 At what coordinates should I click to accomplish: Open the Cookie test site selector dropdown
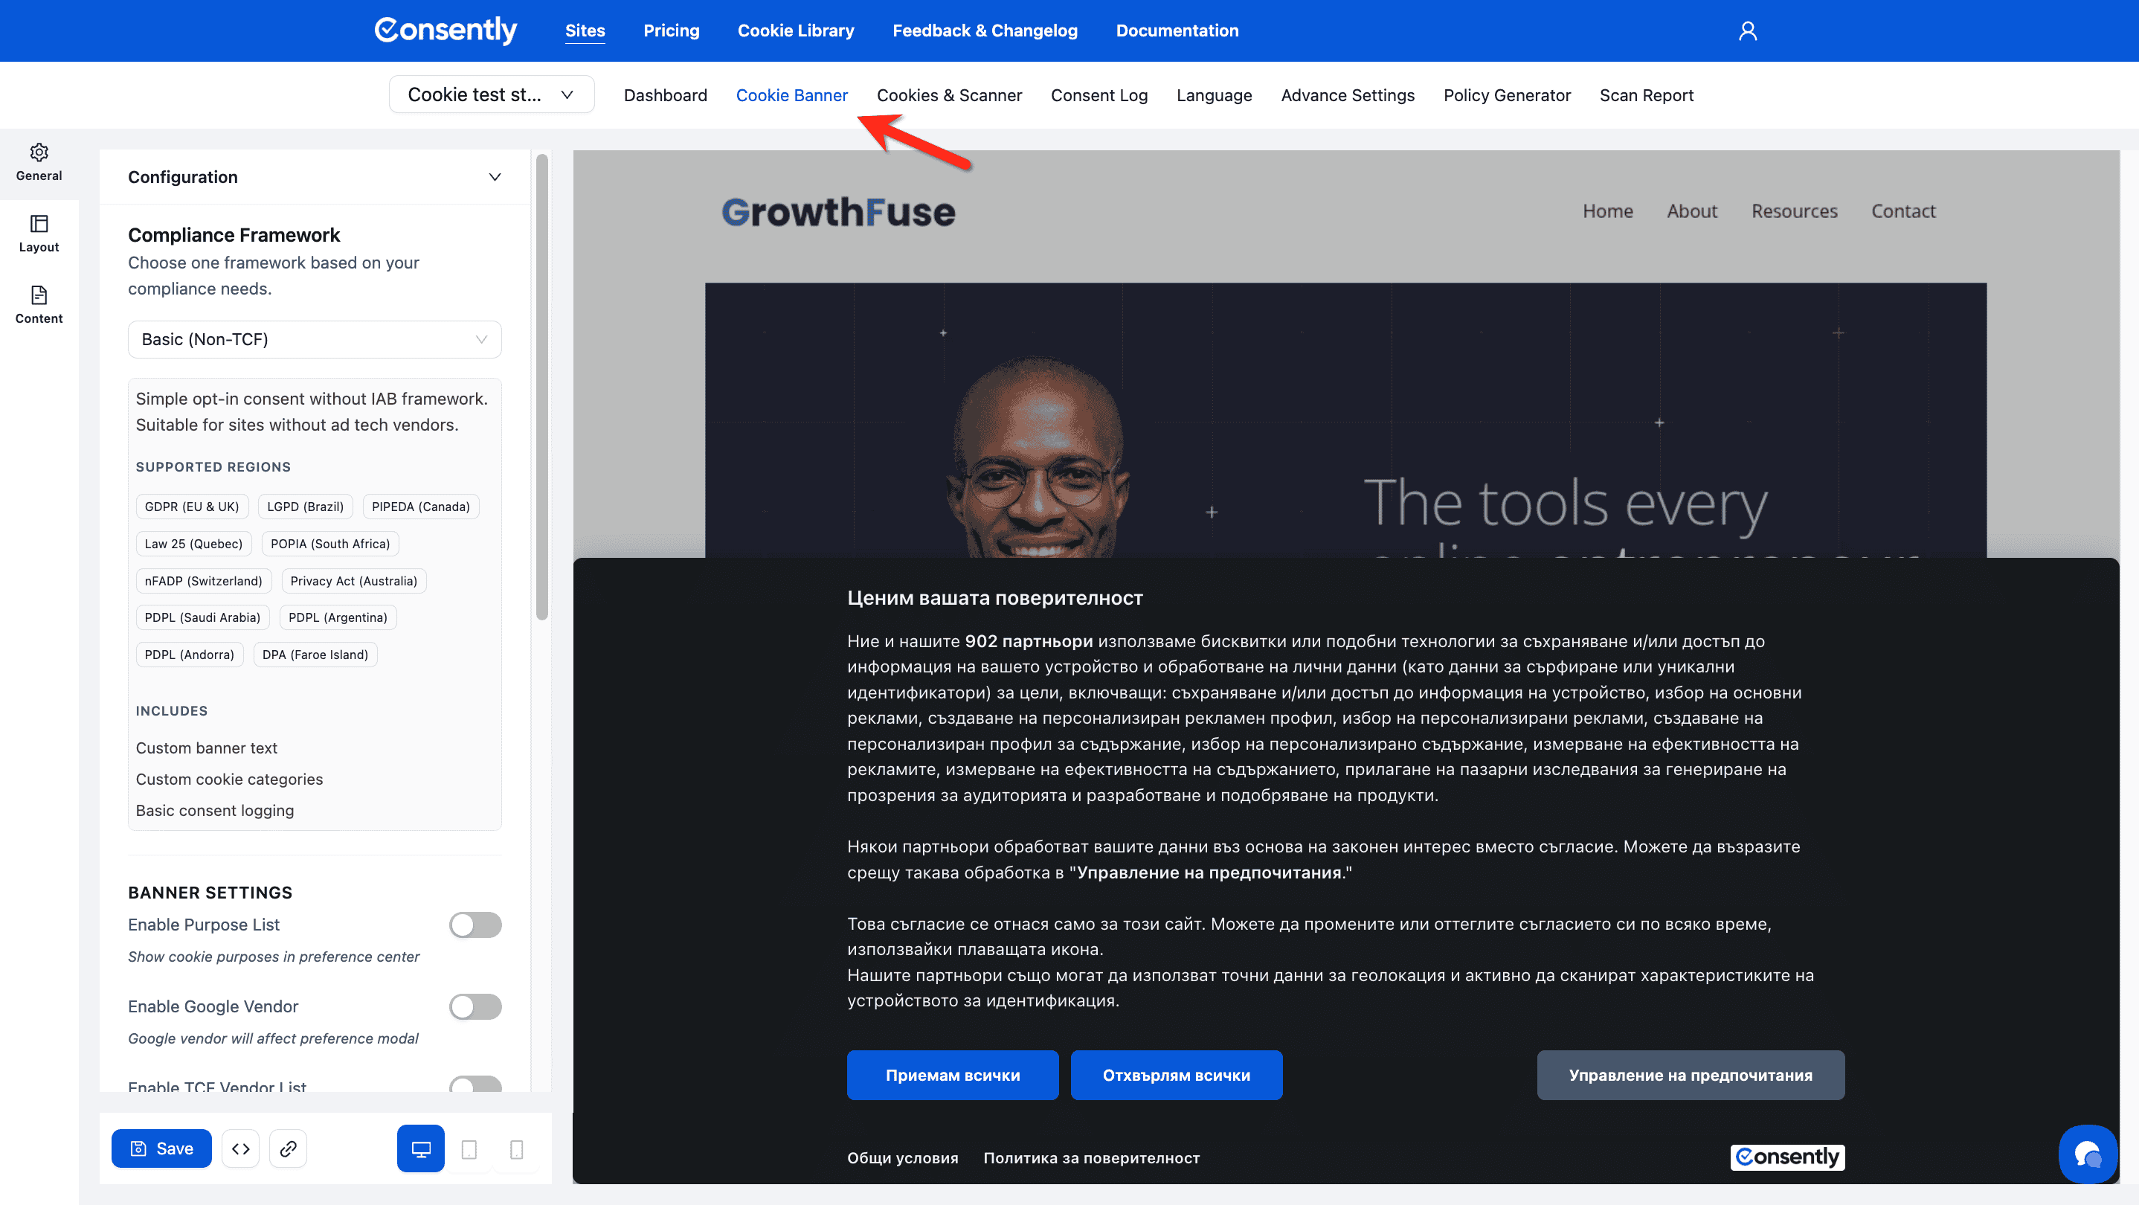click(x=491, y=94)
